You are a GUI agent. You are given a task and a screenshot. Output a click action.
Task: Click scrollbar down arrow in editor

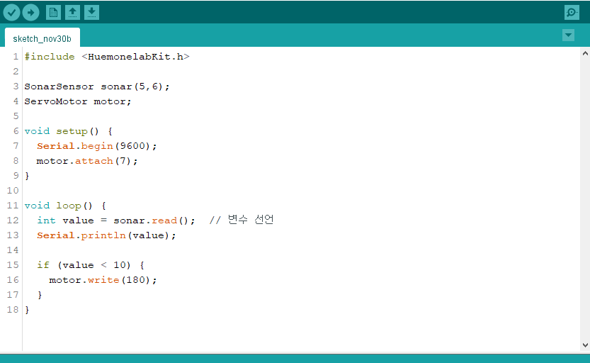(585, 345)
